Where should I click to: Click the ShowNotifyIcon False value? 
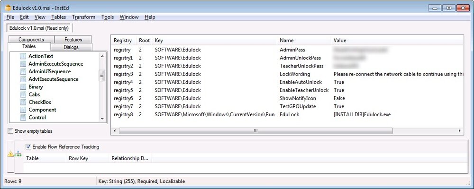pyautogui.click(x=339, y=99)
